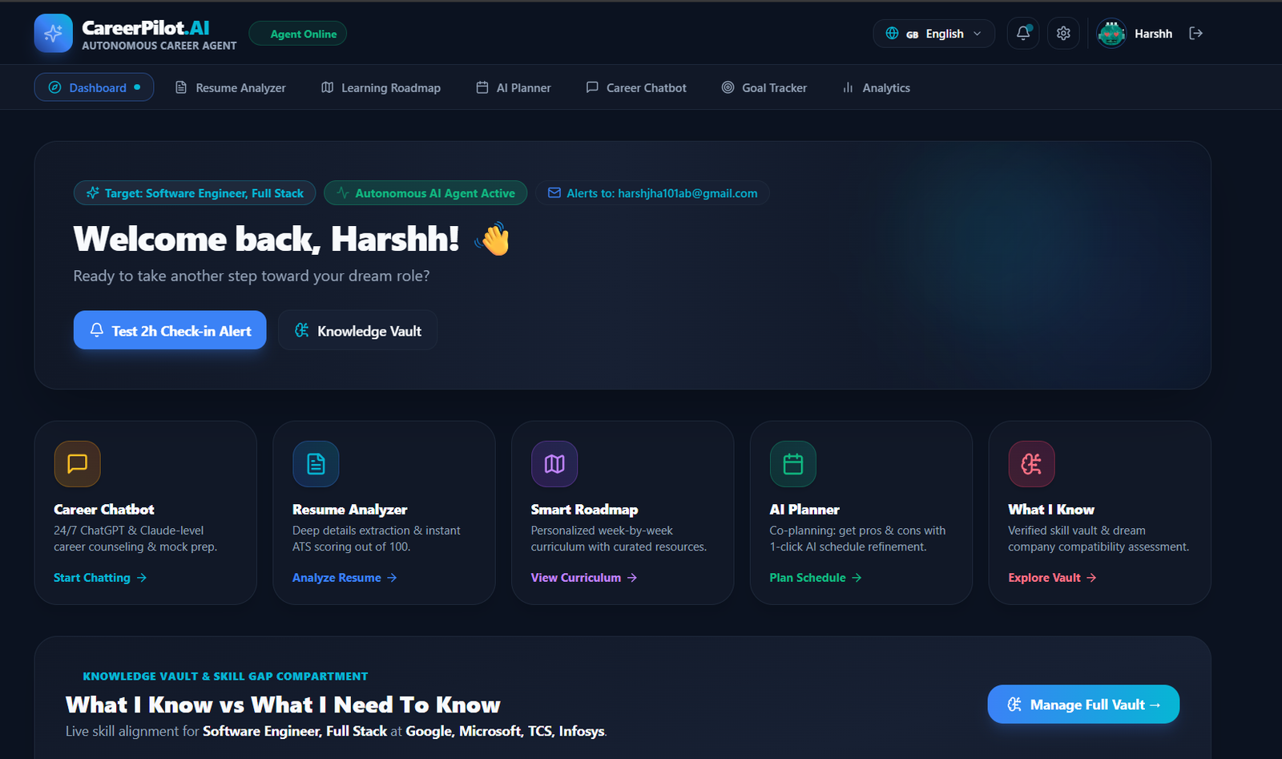Click the Career Chatbot card chat icon

coord(77,463)
